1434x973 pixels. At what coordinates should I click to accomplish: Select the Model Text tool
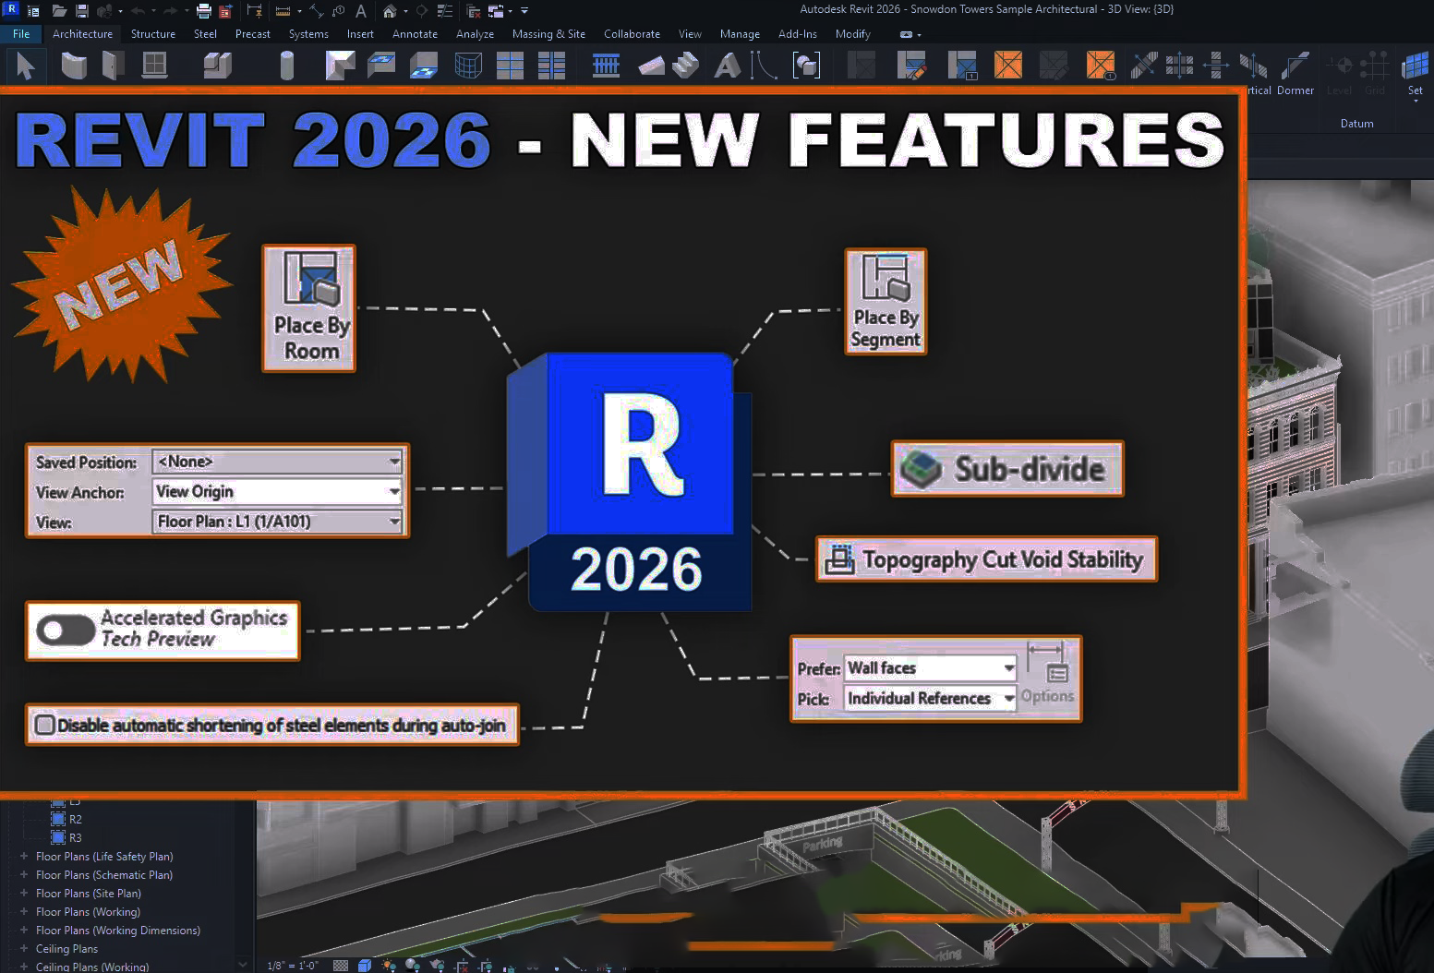(x=728, y=66)
